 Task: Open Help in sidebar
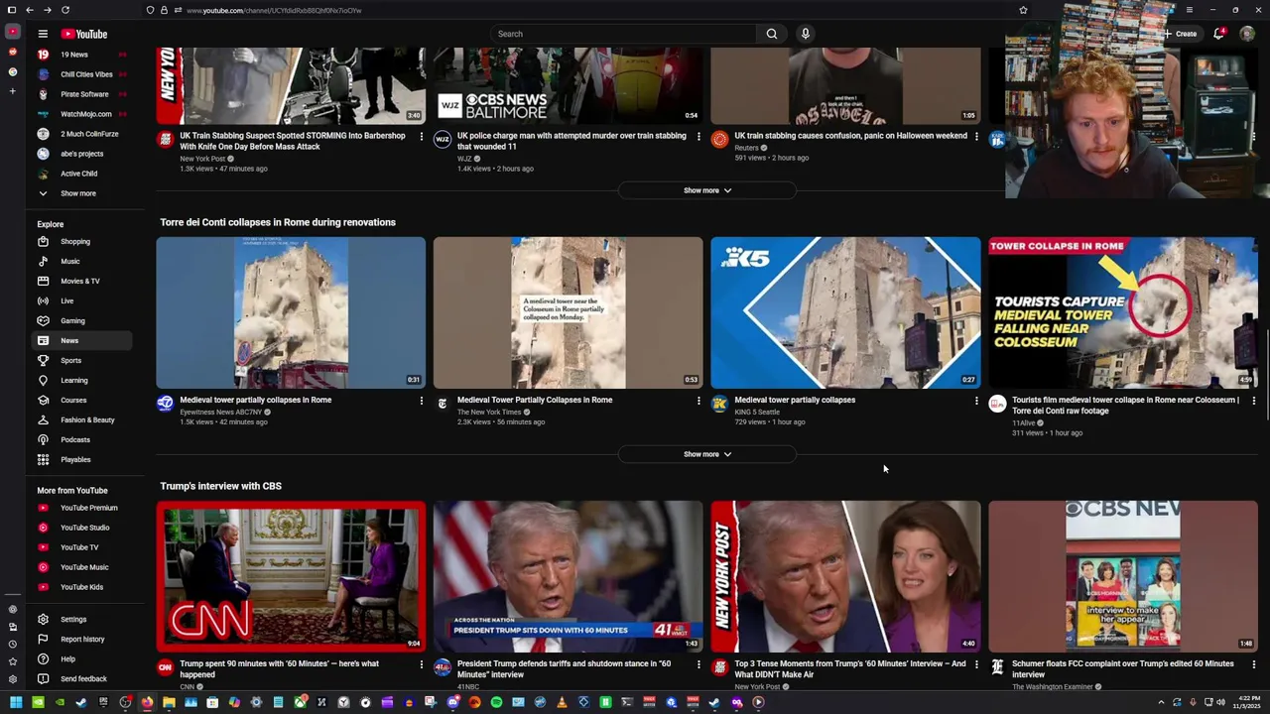81,658
